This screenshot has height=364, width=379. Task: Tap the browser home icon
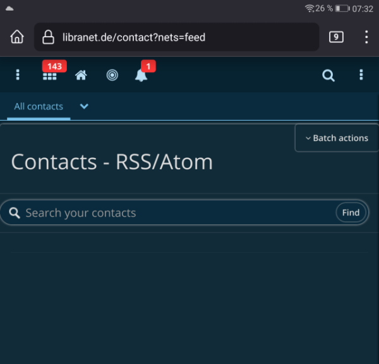pos(17,37)
